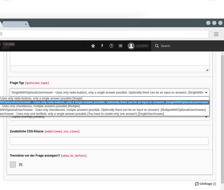Open the user avatar menu

click(131, 46)
